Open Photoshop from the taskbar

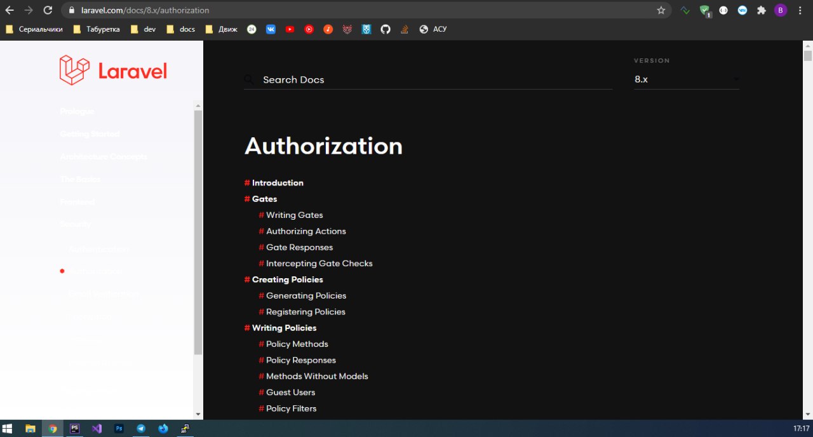coord(119,429)
